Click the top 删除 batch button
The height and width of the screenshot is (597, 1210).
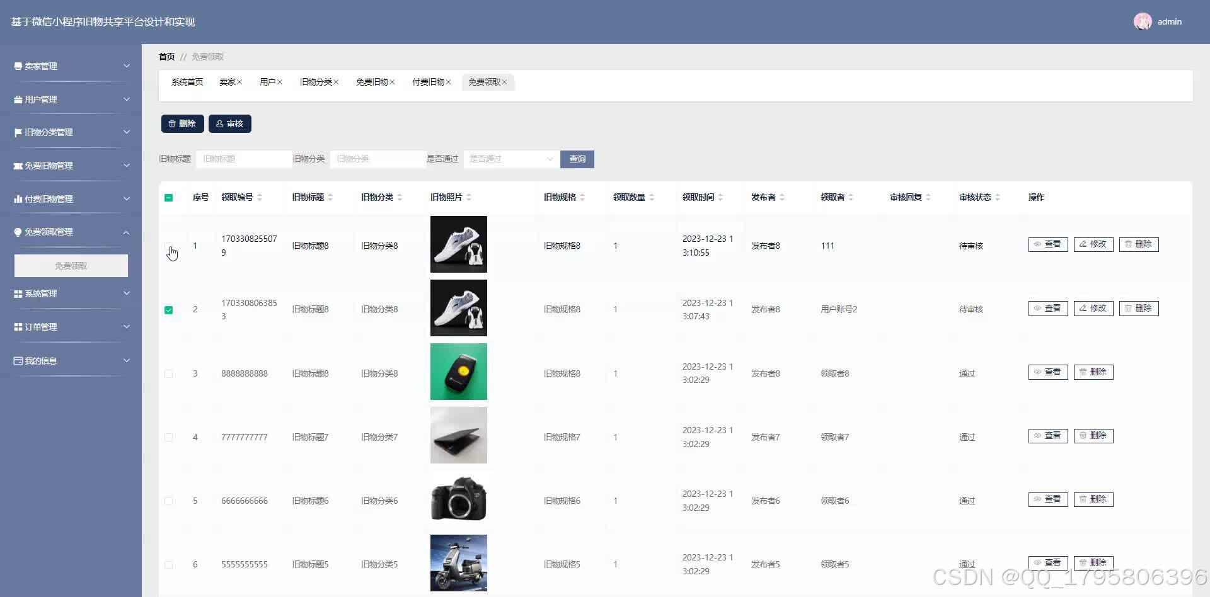click(x=182, y=124)
